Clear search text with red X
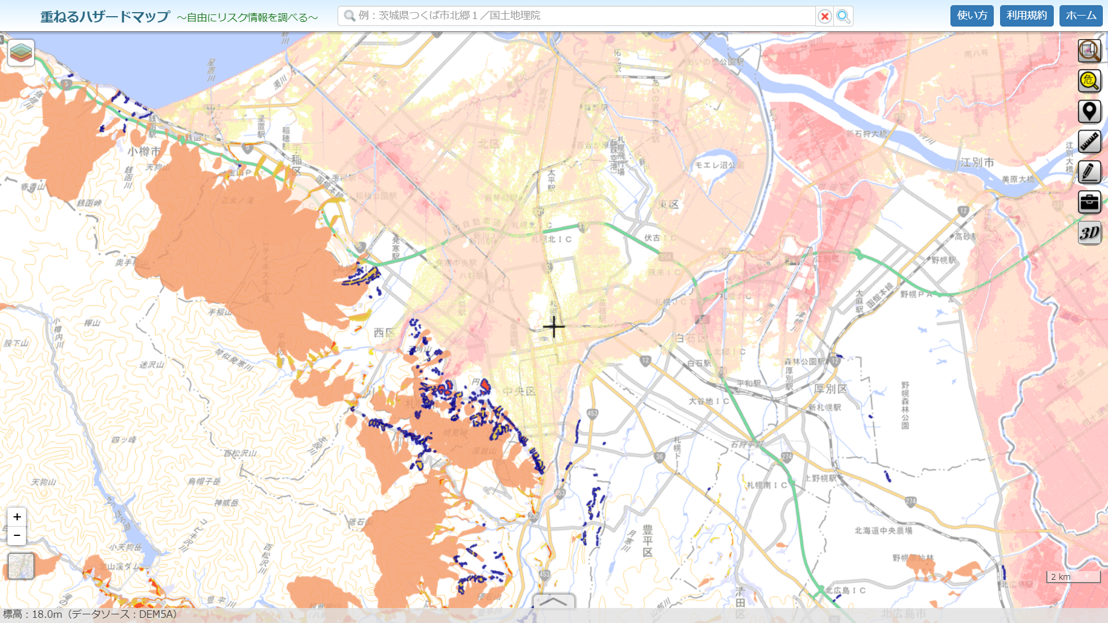The height and width of the screenshot is (623, 1108). (x=825, y=16)
